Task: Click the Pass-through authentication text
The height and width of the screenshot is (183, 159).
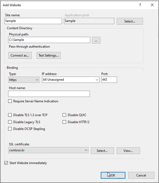Action: coord(30,47)
